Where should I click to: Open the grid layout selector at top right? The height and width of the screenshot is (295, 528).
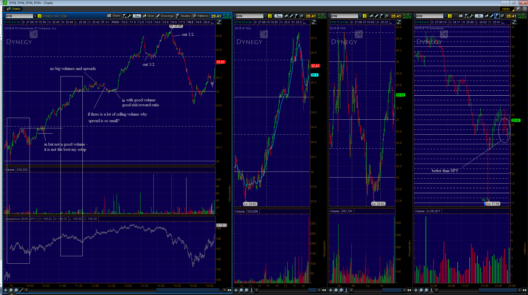click(507, 9)
